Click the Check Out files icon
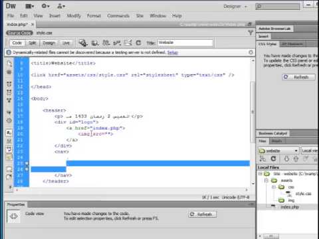Screen dimensions: 319x239 coord(306,159)
